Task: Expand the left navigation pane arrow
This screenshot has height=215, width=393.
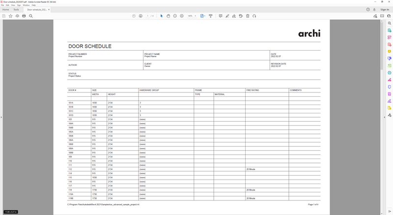Action: coord(1,117)
